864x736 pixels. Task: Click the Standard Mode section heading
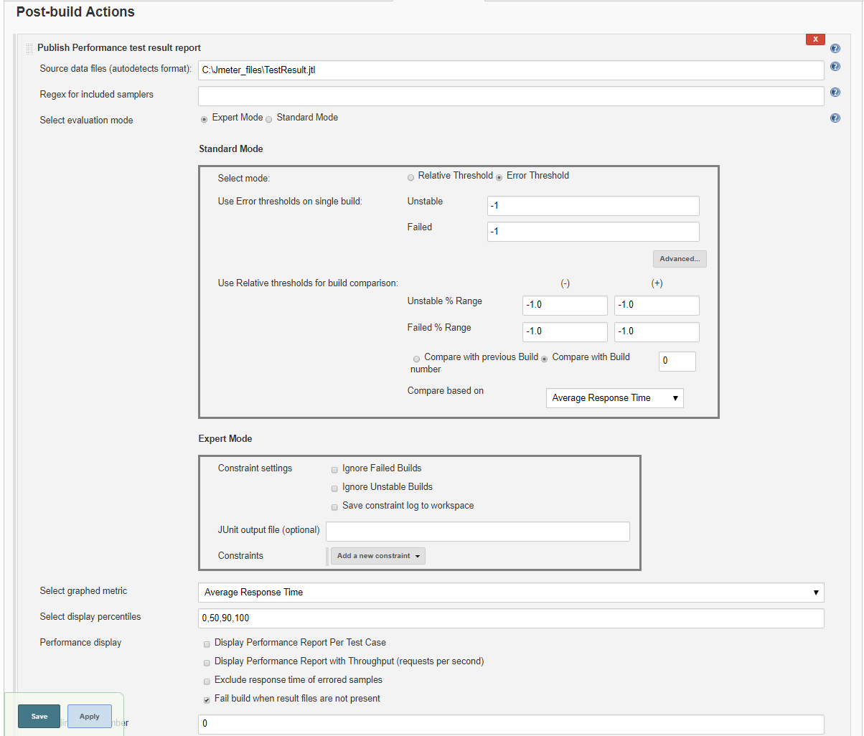coord(231,149)
